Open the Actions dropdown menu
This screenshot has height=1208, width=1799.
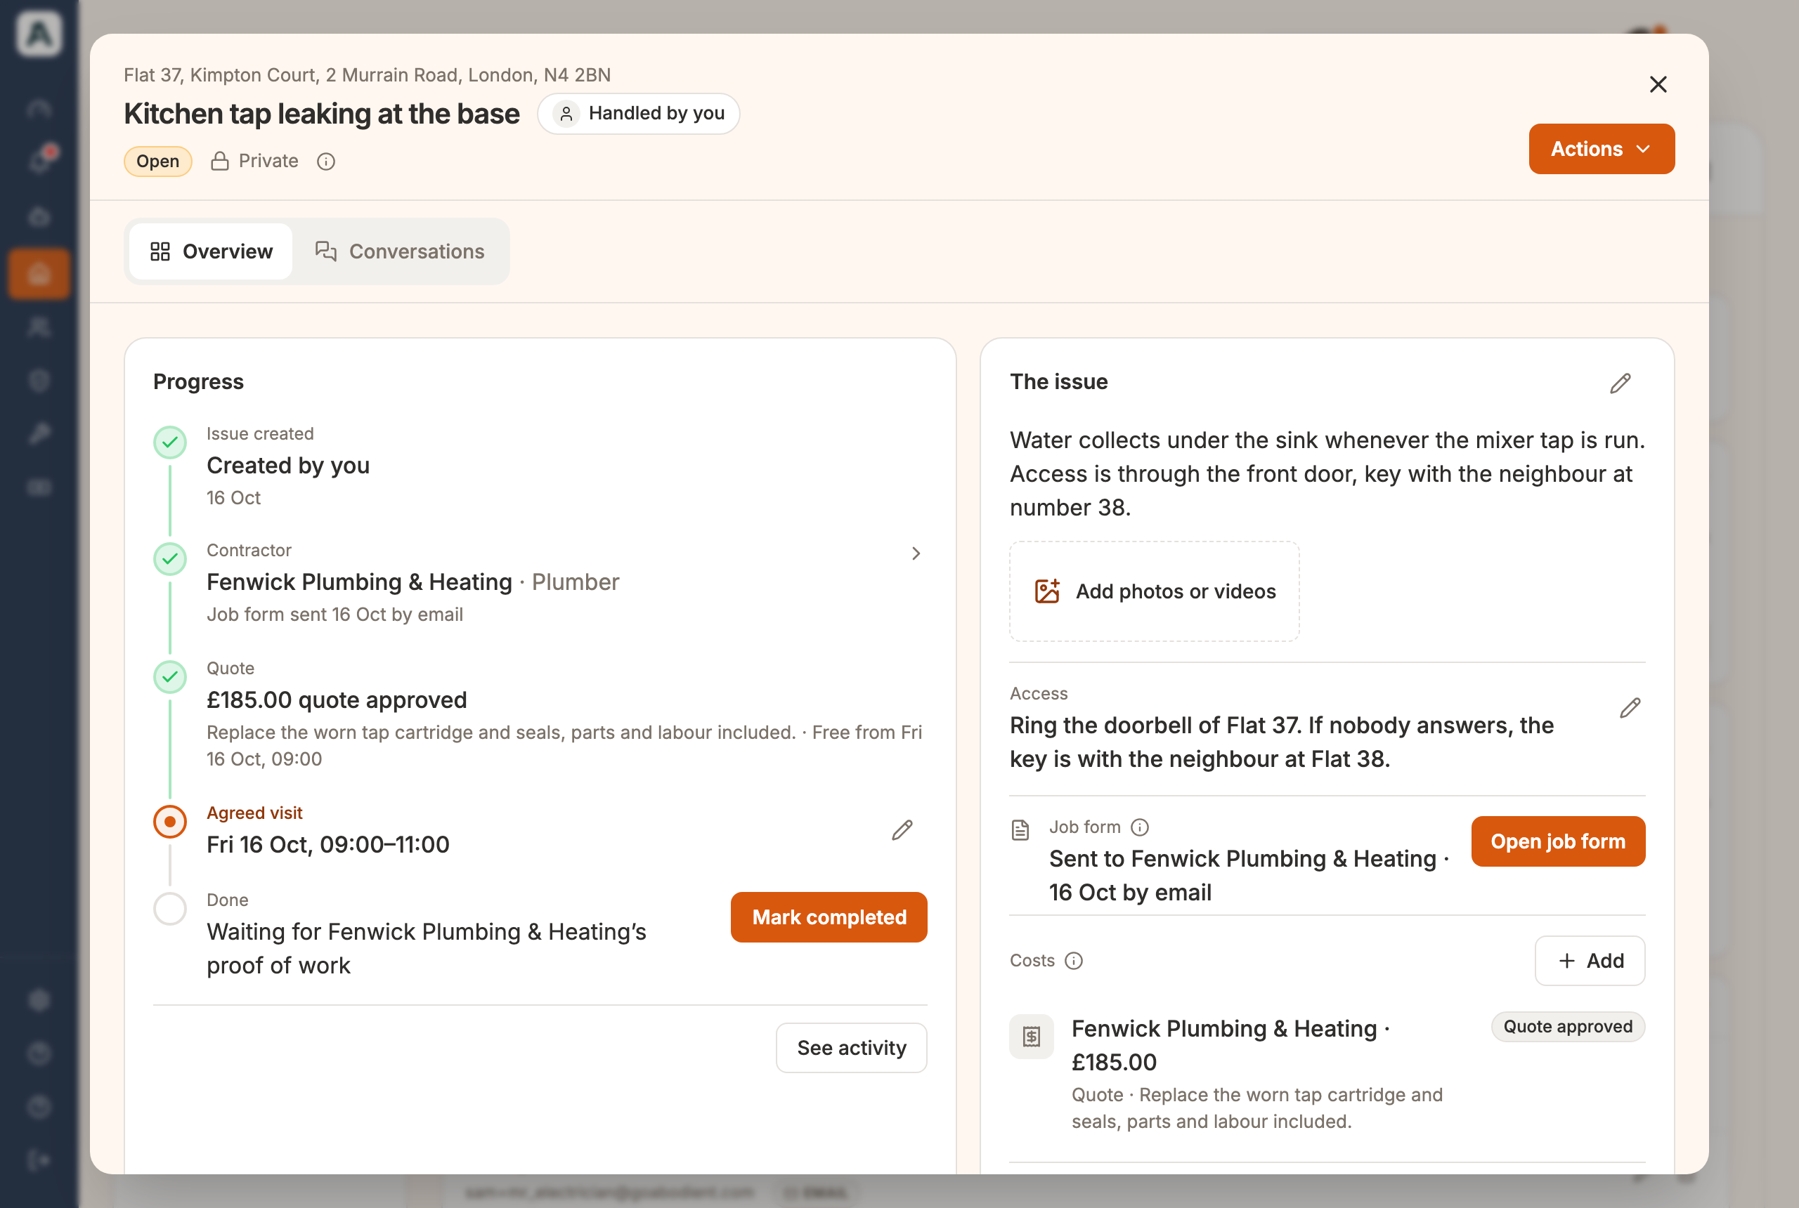tap(1601, 149)
